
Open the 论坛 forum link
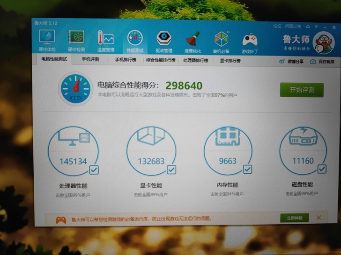click(277, 26)
